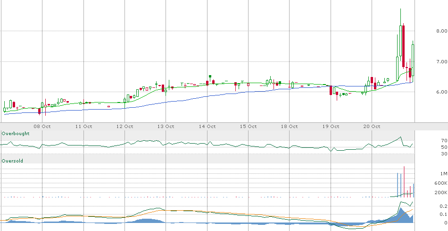Click the 600K volume axis label
The image size is (448, 231).
441,183
